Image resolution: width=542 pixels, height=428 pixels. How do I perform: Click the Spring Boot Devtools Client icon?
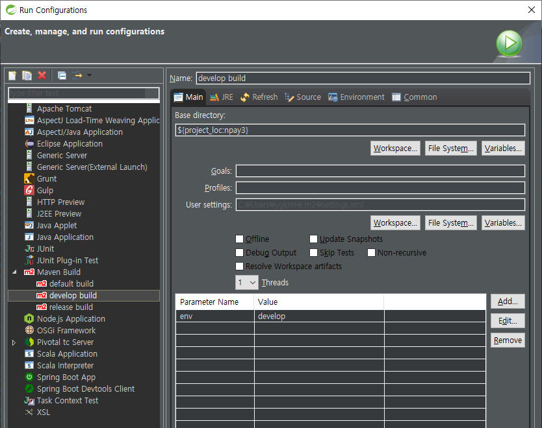(29, 388)
